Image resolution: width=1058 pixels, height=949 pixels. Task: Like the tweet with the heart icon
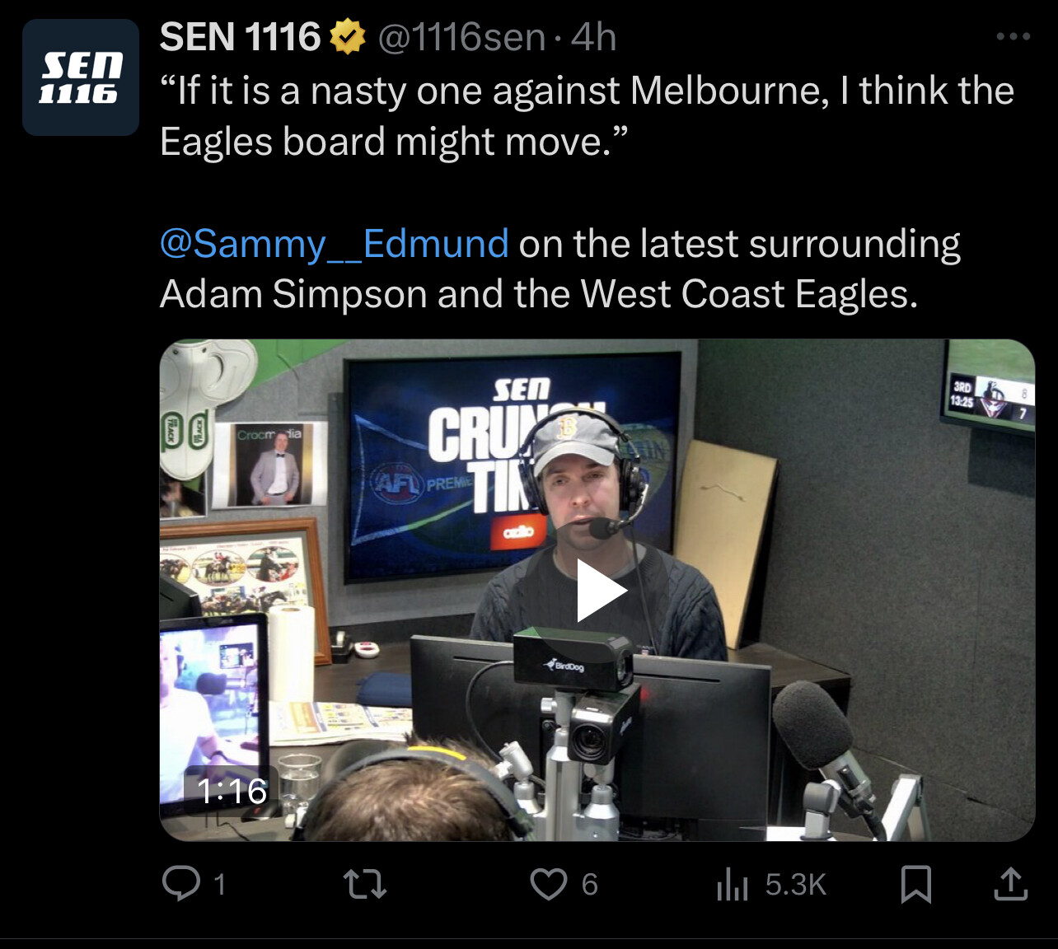[548, 885]
